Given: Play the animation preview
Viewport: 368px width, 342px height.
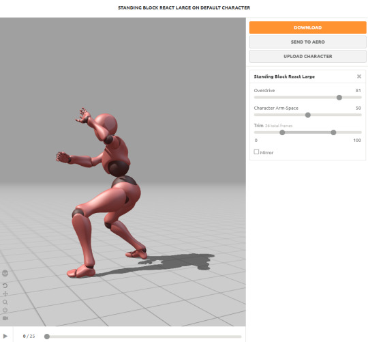Looking at the screenshot, I should [5, 336].
